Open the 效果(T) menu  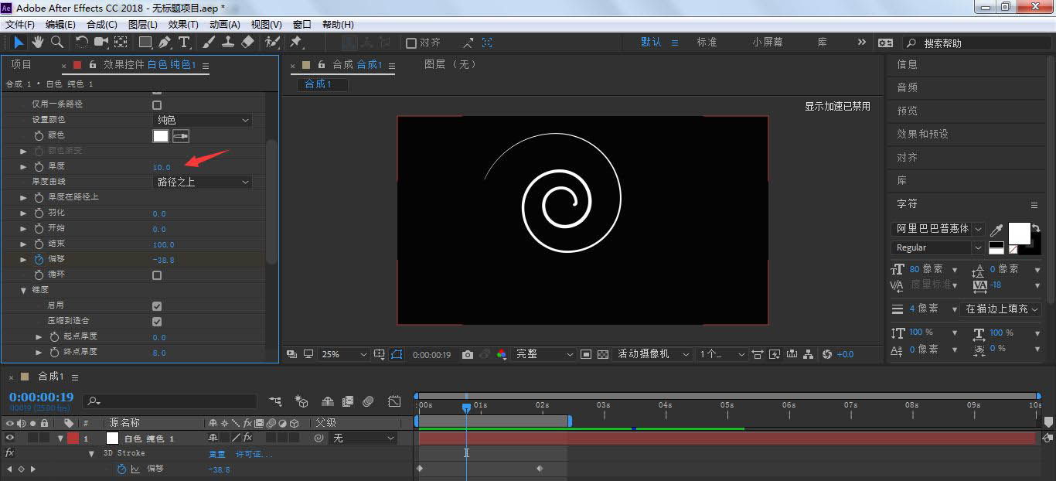tap(183, 25)
